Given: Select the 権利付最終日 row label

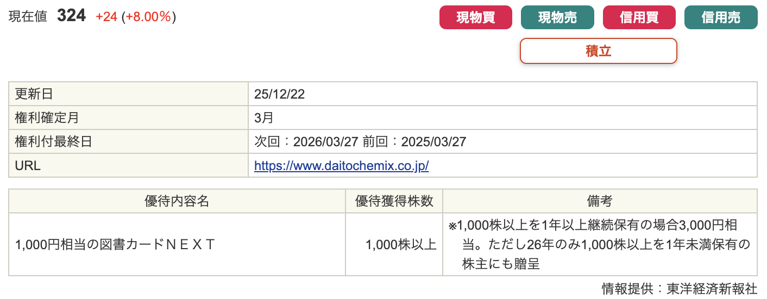Looking at the screenshot, I should (53, 142).
